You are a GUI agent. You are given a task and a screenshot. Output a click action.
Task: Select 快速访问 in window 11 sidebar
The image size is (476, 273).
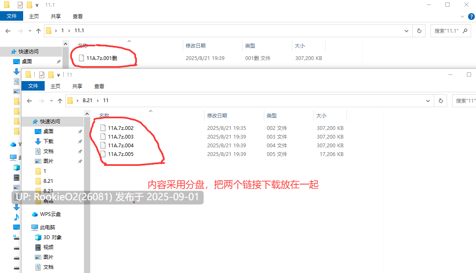click(x=50, y=122)
